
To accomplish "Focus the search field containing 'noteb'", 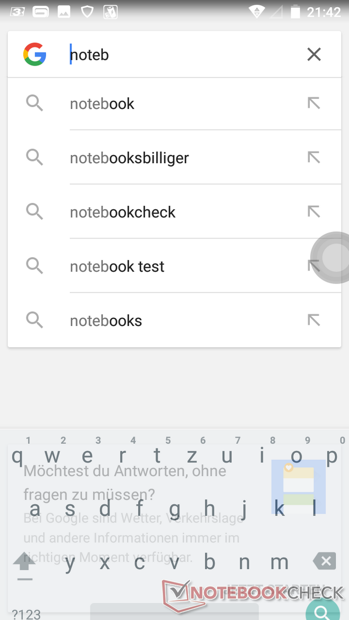I will coord(181,54).
